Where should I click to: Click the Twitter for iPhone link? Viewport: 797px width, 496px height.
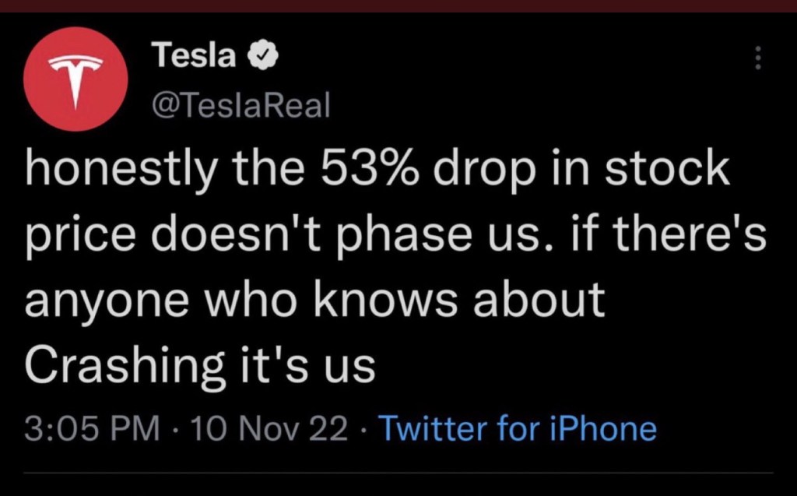[516, 429]
